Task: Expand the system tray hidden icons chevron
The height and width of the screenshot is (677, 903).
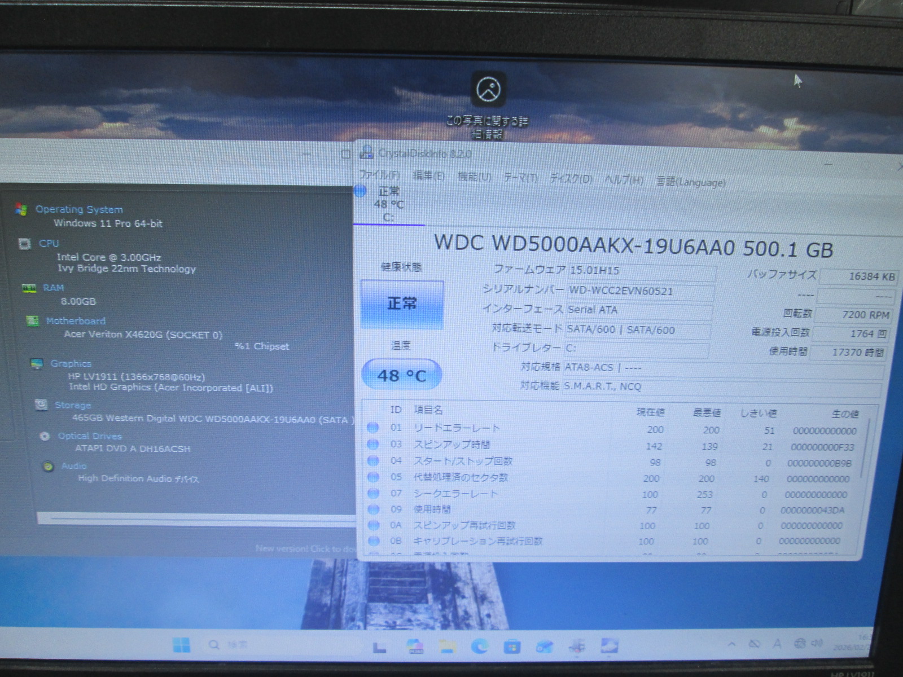Action: point(731,644)
